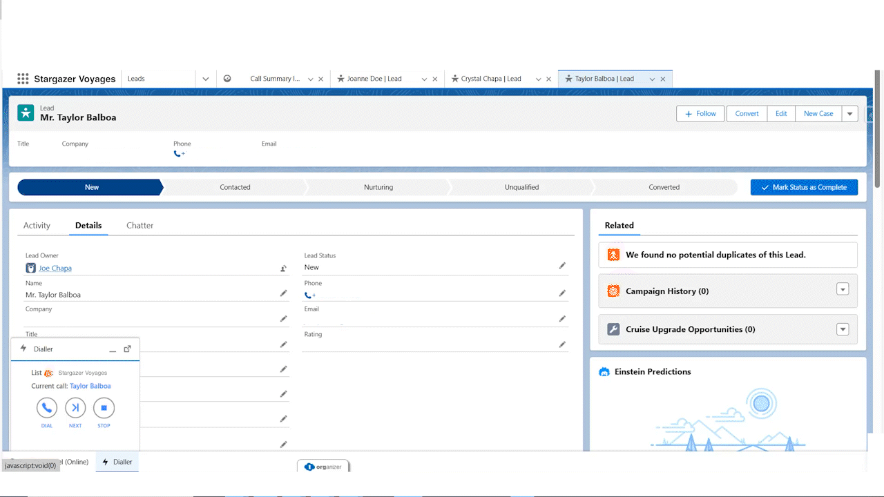This screenshot has height=497, width=884.
Task: Edit the Rating field pencil icon
Action: [x=562, y=344]
